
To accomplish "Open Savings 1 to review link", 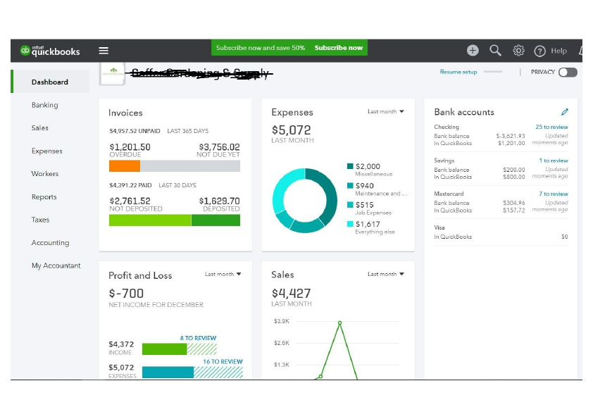I will click(x=554, y=161).
